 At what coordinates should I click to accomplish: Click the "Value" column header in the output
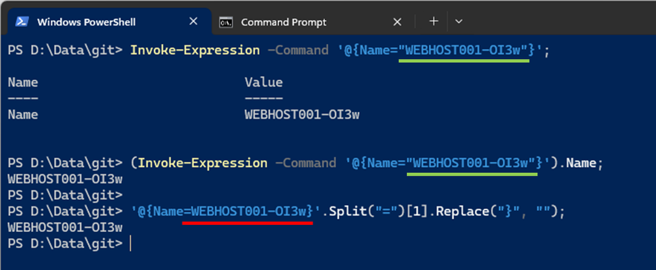263,83
